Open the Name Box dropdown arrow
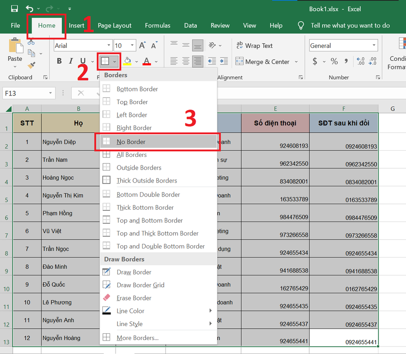Viewport: 406px width, 354px height. pyautogui.click(x=51, y=93)
